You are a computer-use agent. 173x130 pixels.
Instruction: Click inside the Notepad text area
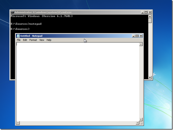click(78, 82)
